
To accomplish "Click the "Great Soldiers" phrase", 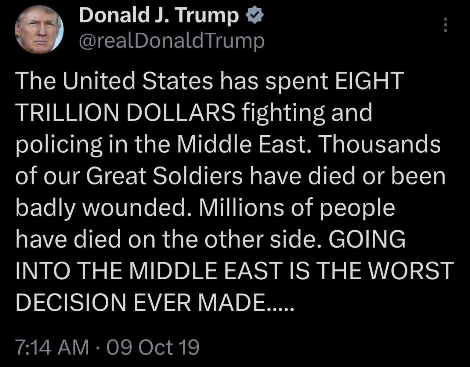I will click(164, 176).
